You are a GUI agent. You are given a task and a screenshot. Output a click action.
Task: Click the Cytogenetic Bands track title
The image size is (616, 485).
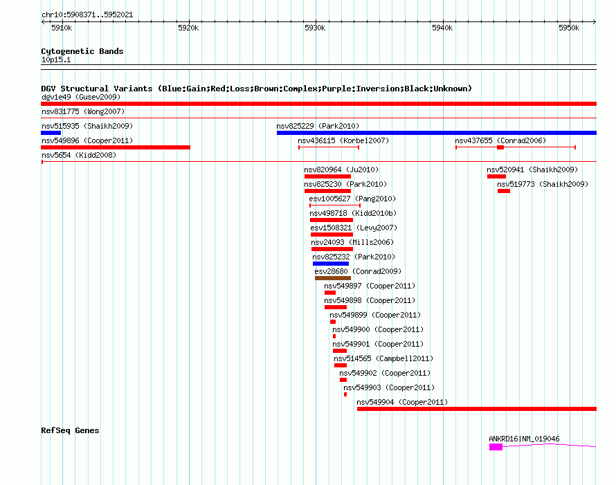[x=82, y=51]
